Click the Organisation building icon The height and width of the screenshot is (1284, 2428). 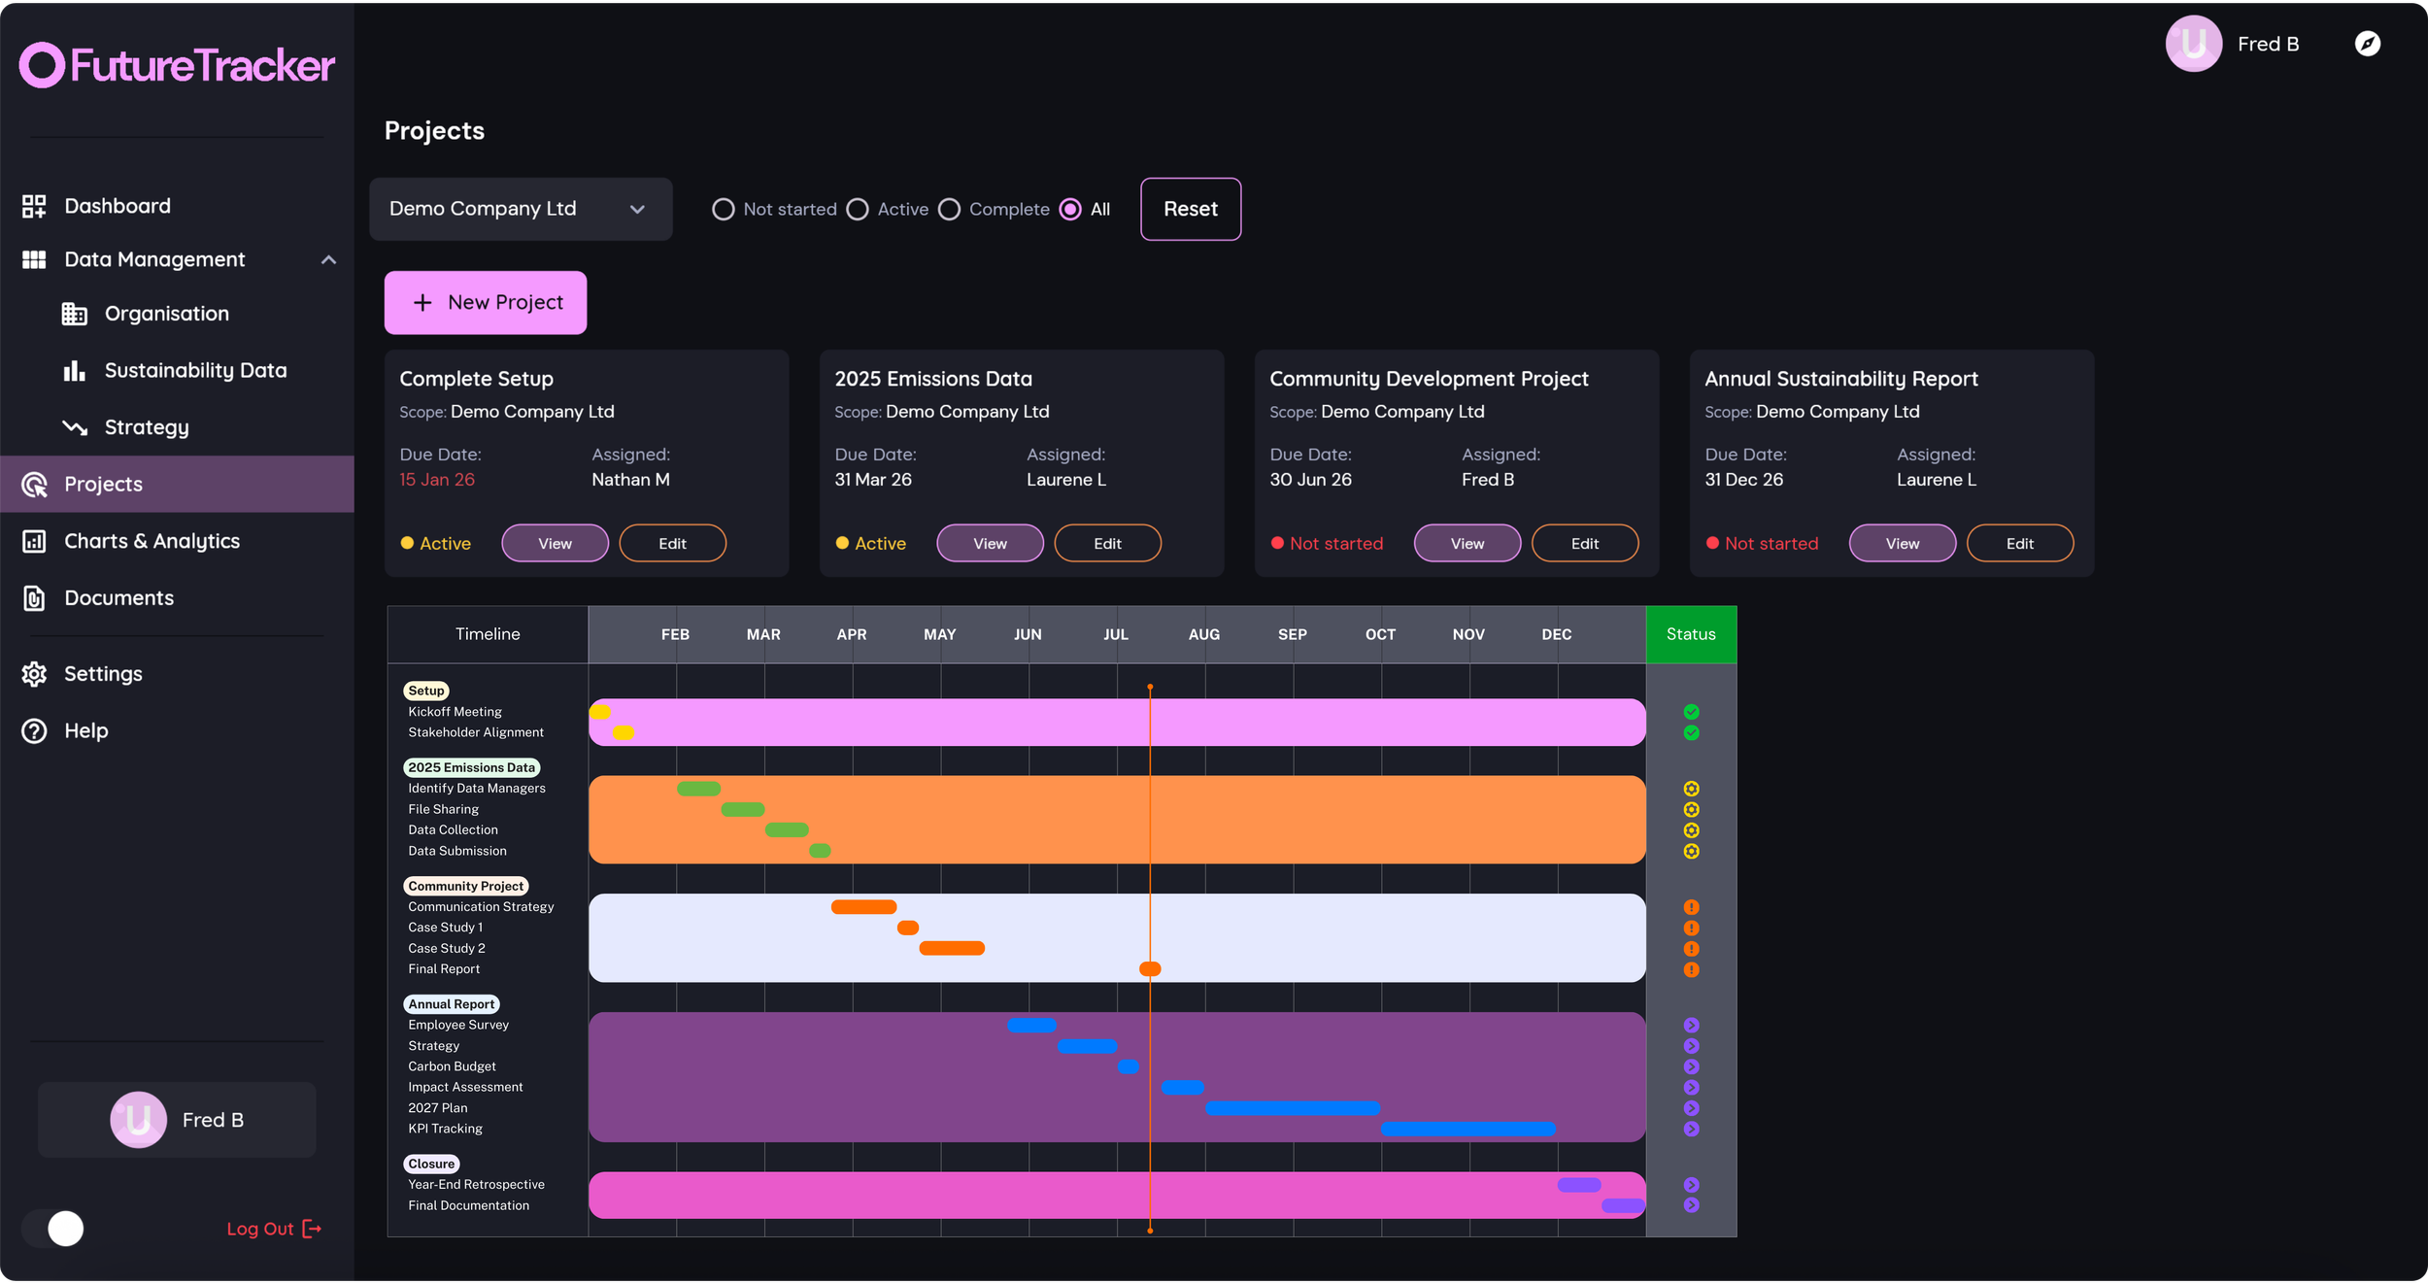click(75, 314)
